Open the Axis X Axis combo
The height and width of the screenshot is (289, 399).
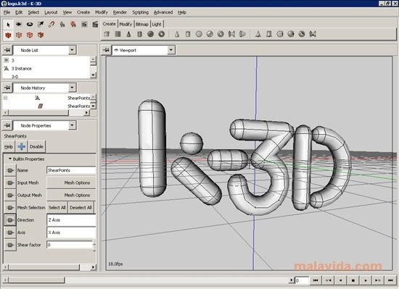pos(71,233)
